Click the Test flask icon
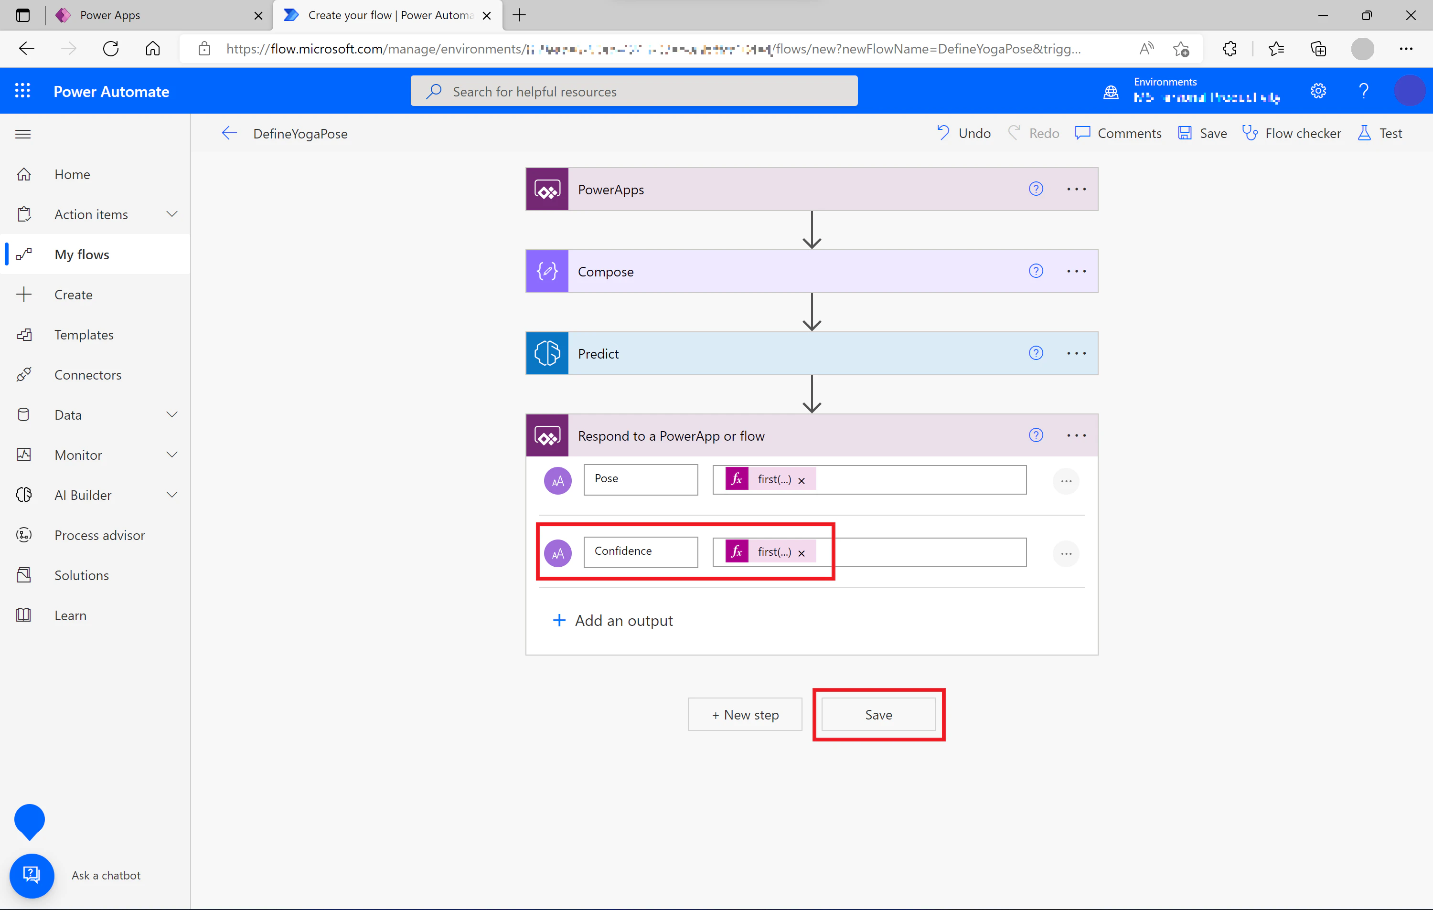 point(1364,133)
